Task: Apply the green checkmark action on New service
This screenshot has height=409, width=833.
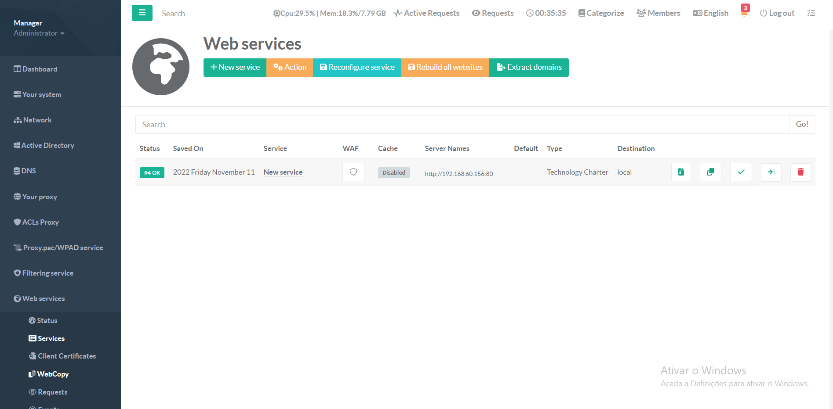Action: [741, 172]
